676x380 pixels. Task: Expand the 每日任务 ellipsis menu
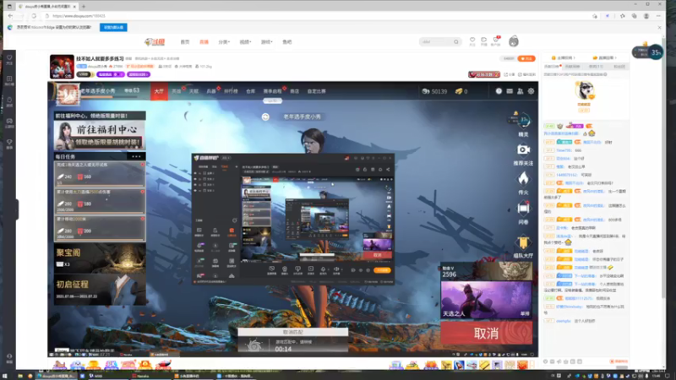click(x=136, y=156)
